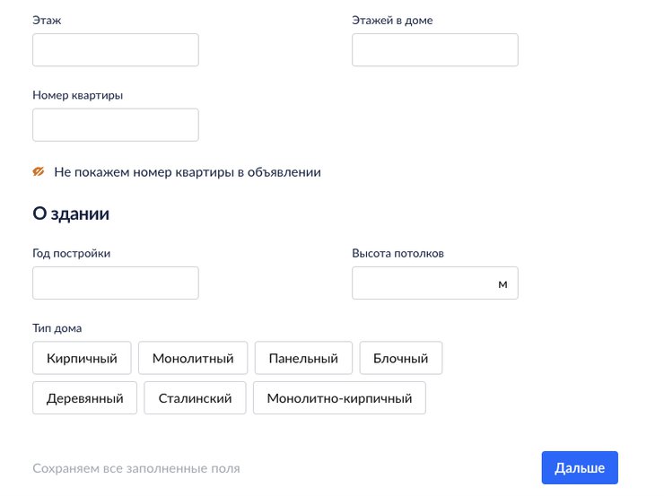The height and width of the screenshot is (496, 664).
Task: Click the Тип дома label
Action: (57, 328)
